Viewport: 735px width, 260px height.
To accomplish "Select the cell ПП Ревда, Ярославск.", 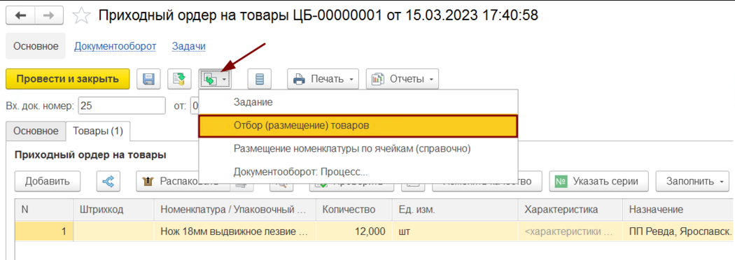I will tap(678, 231).
